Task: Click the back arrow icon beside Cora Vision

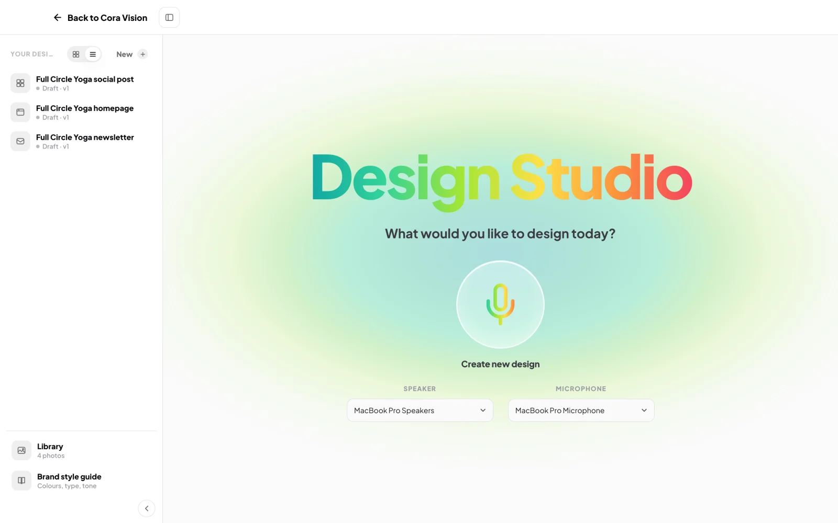Action: pos(58,18)
